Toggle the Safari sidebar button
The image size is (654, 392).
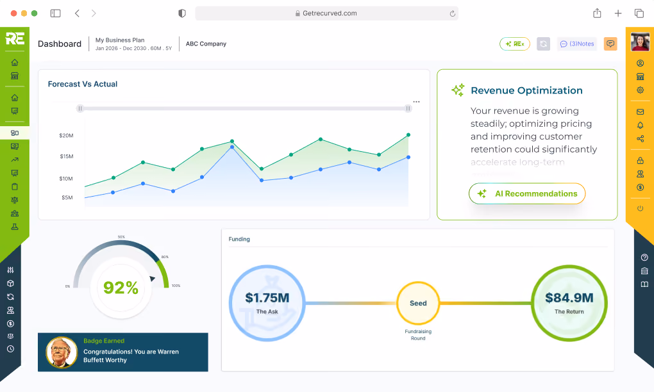coord(56,13)
